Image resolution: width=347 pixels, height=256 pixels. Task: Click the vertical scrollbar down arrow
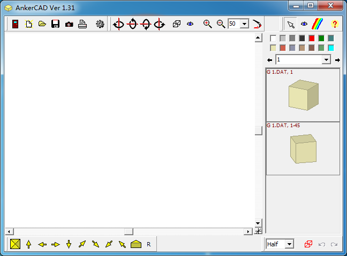(x=258, y=223)
